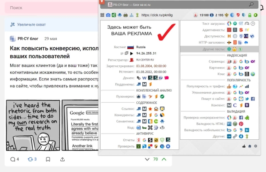Click the Yahoo icon in Картинки row
This screenshot has width=266, height=172.
tap(247, 68)
